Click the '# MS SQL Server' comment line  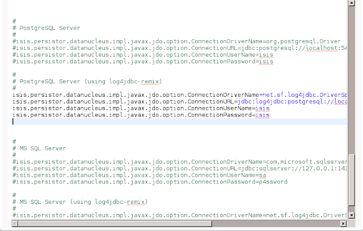pyautogui.click(x=39, y=148)
